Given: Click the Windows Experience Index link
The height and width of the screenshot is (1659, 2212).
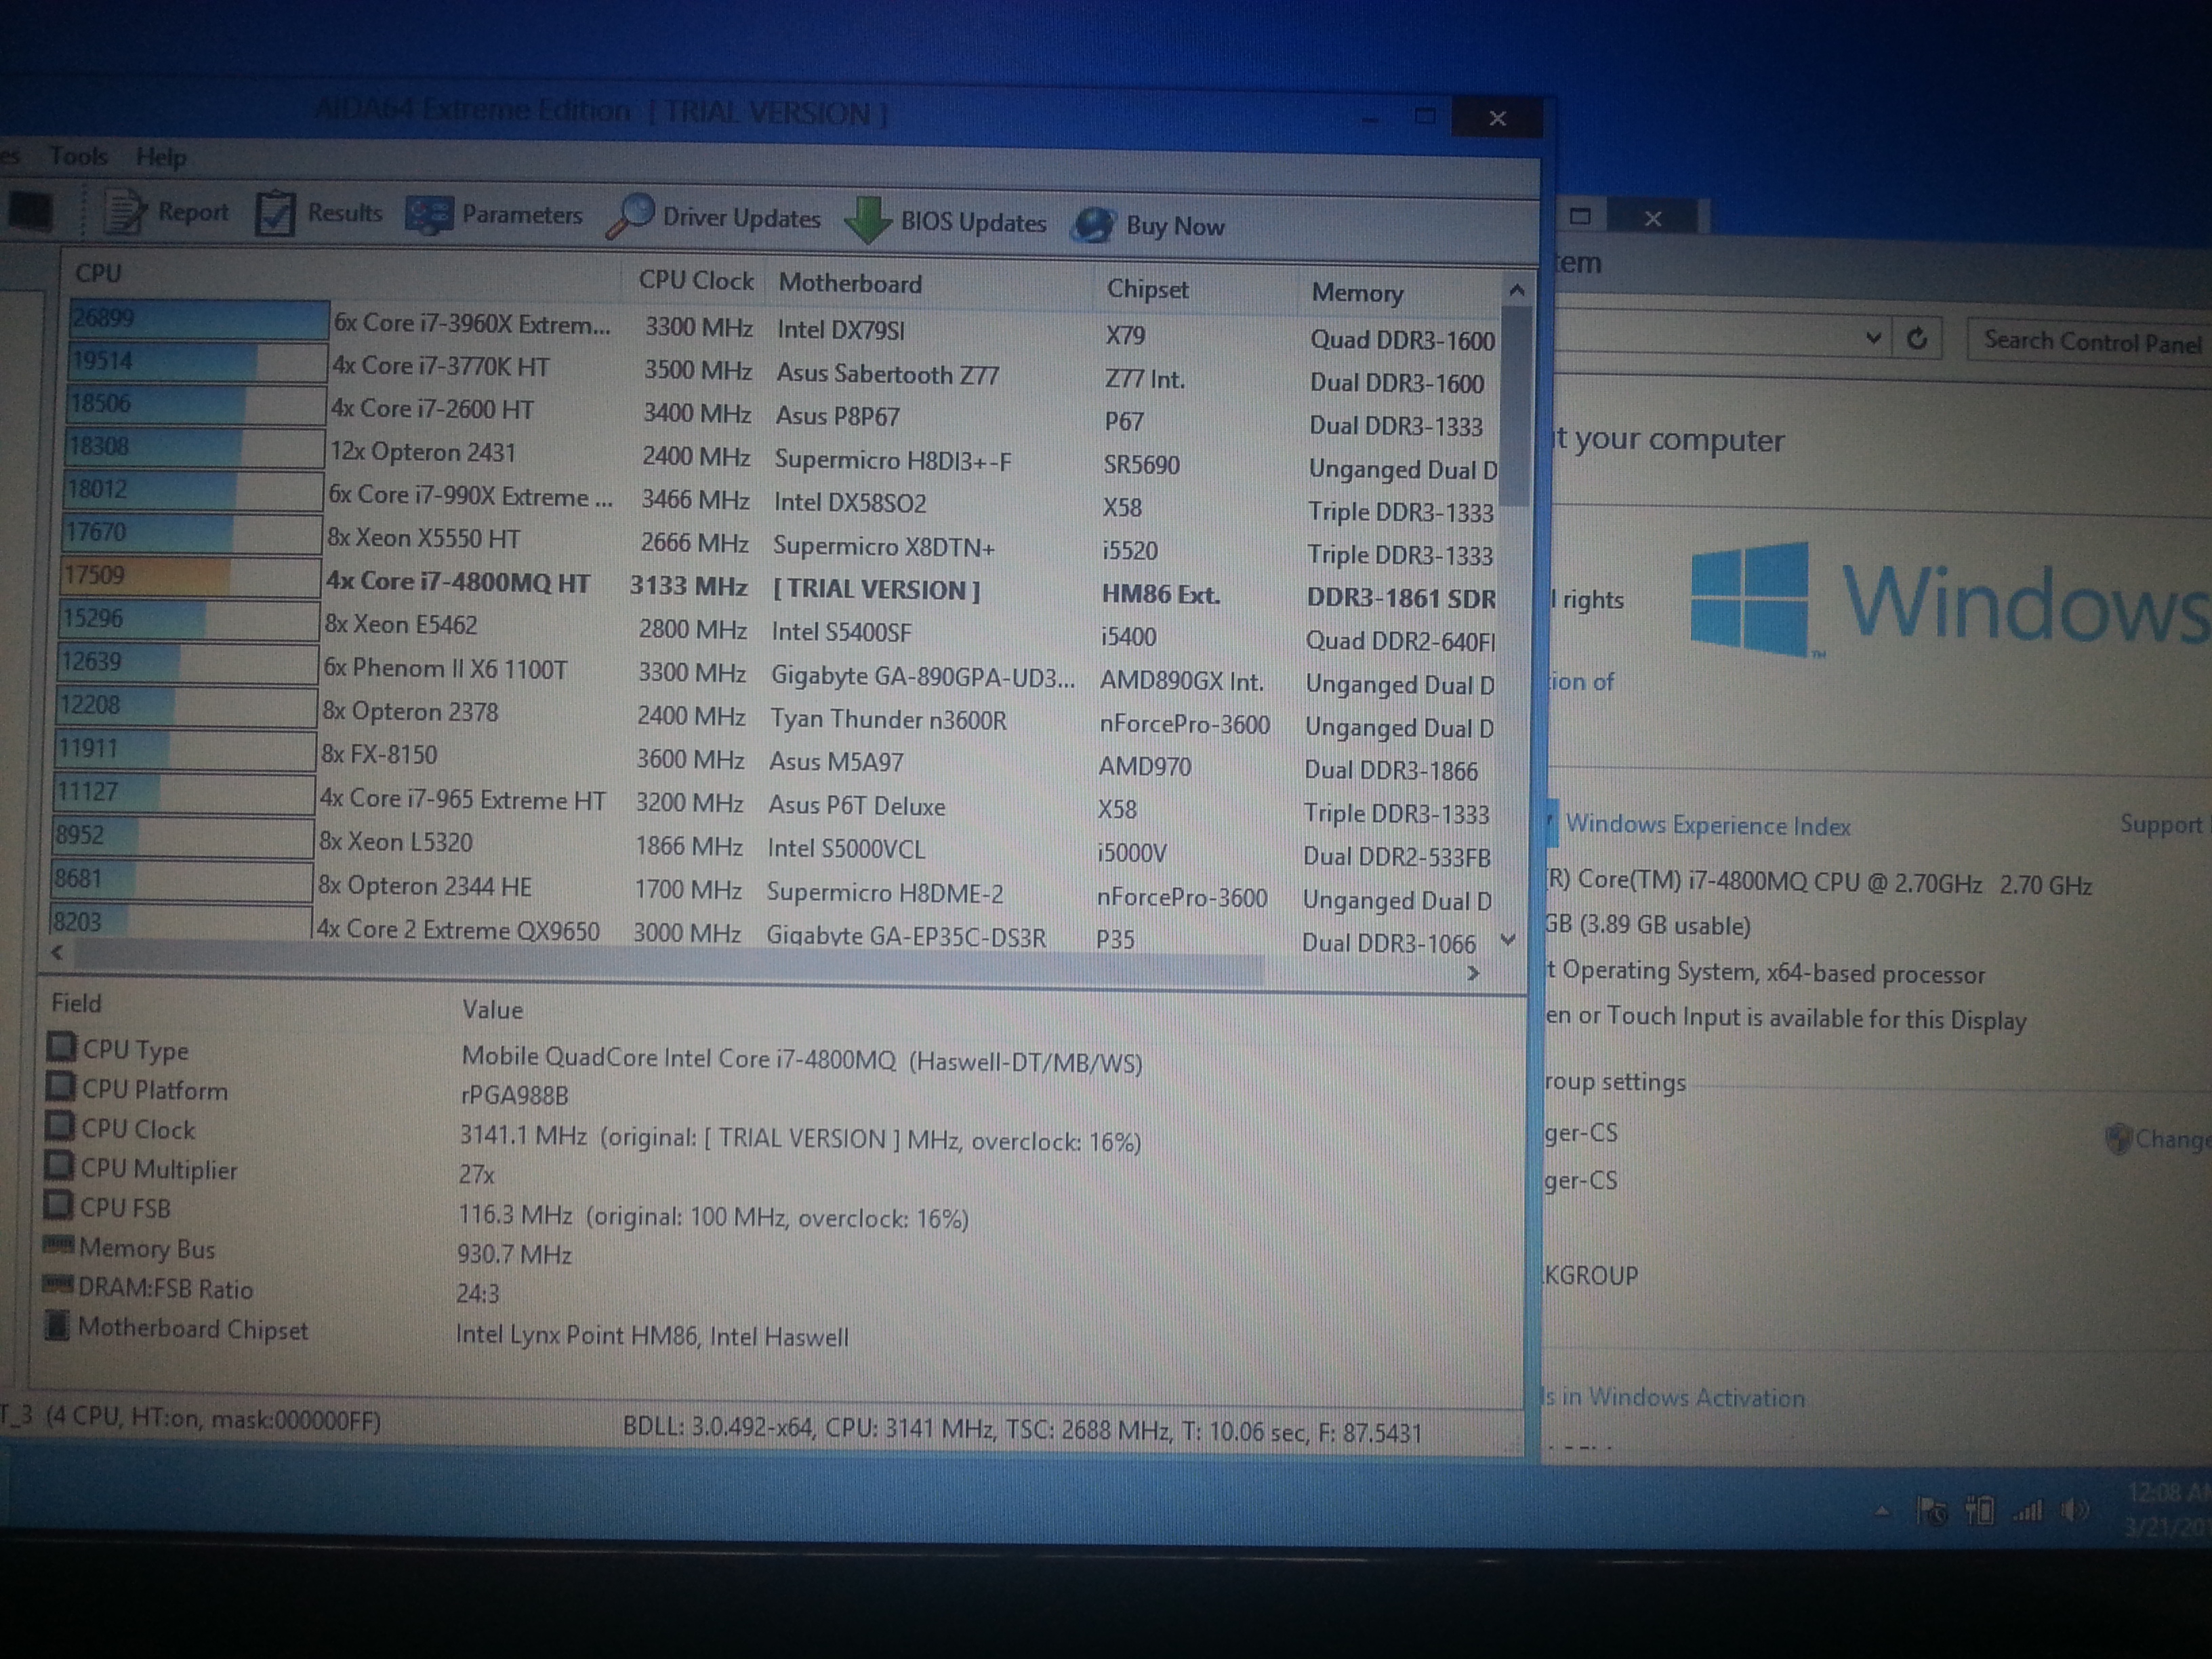Looking at the screenshot, I should pyautogui.click(x=1708, y=825).
